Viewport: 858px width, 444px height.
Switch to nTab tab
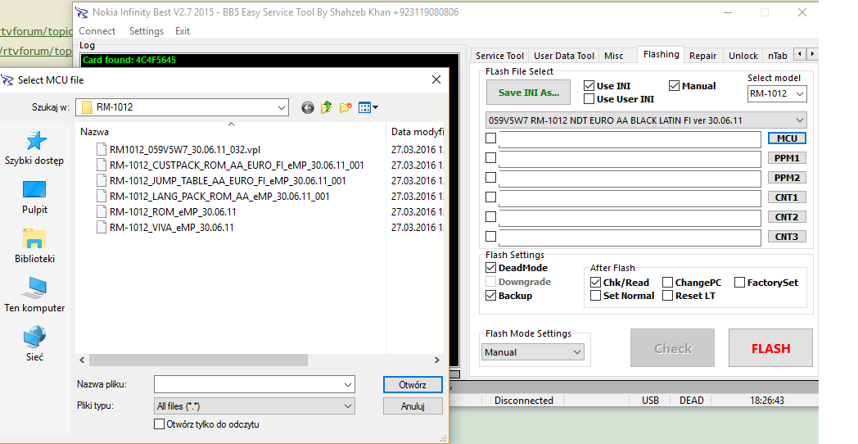[x=777, y=56]
